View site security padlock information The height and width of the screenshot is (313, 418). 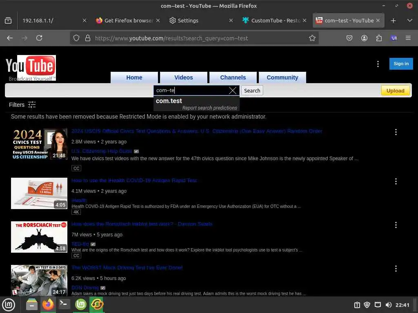(x=88, y=38)
